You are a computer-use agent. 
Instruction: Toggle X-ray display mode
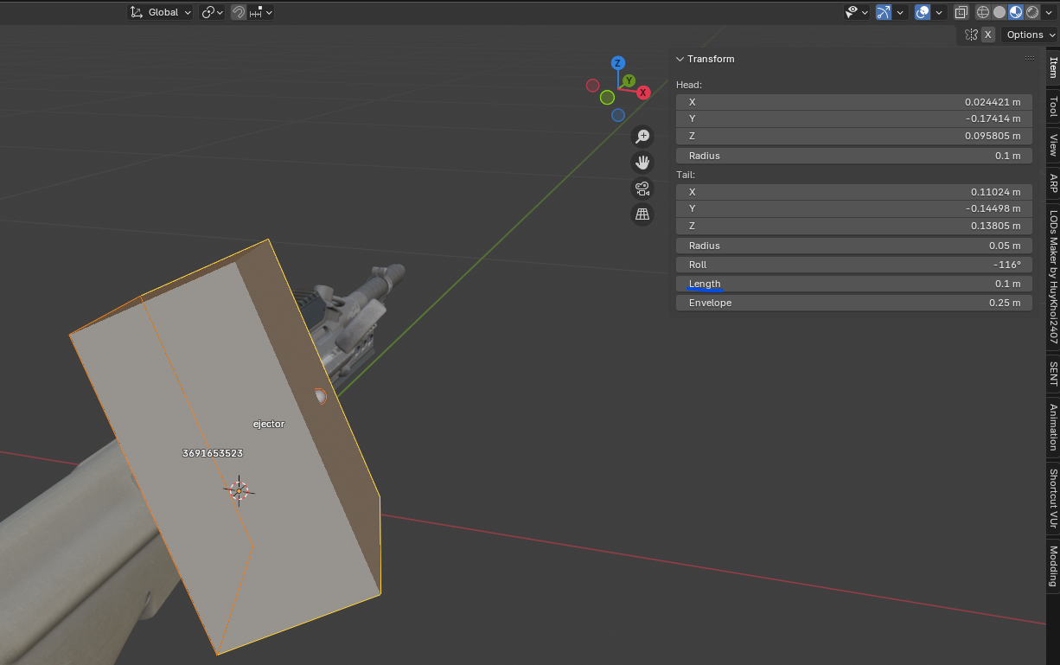(x=961, y=12)
